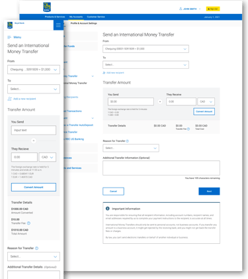
Task: Click the $1000.00 CAD amount converted text
Action: (20, 209)
